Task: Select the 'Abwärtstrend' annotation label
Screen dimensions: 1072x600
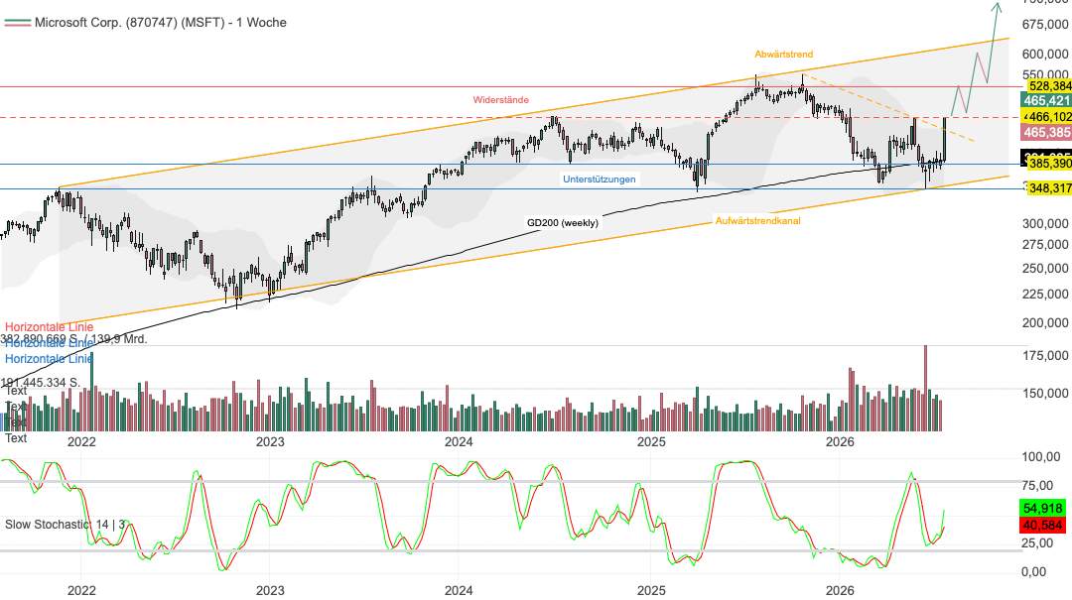Action: pyautogui.click(x=783, y=54)
